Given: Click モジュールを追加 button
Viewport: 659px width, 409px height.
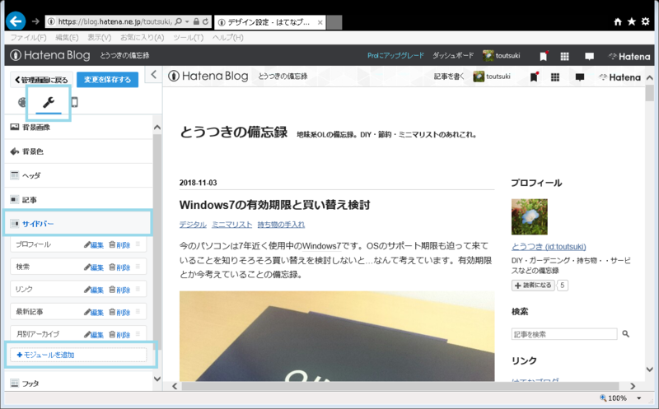Looking at the screenshot, I should coord(78,356).
